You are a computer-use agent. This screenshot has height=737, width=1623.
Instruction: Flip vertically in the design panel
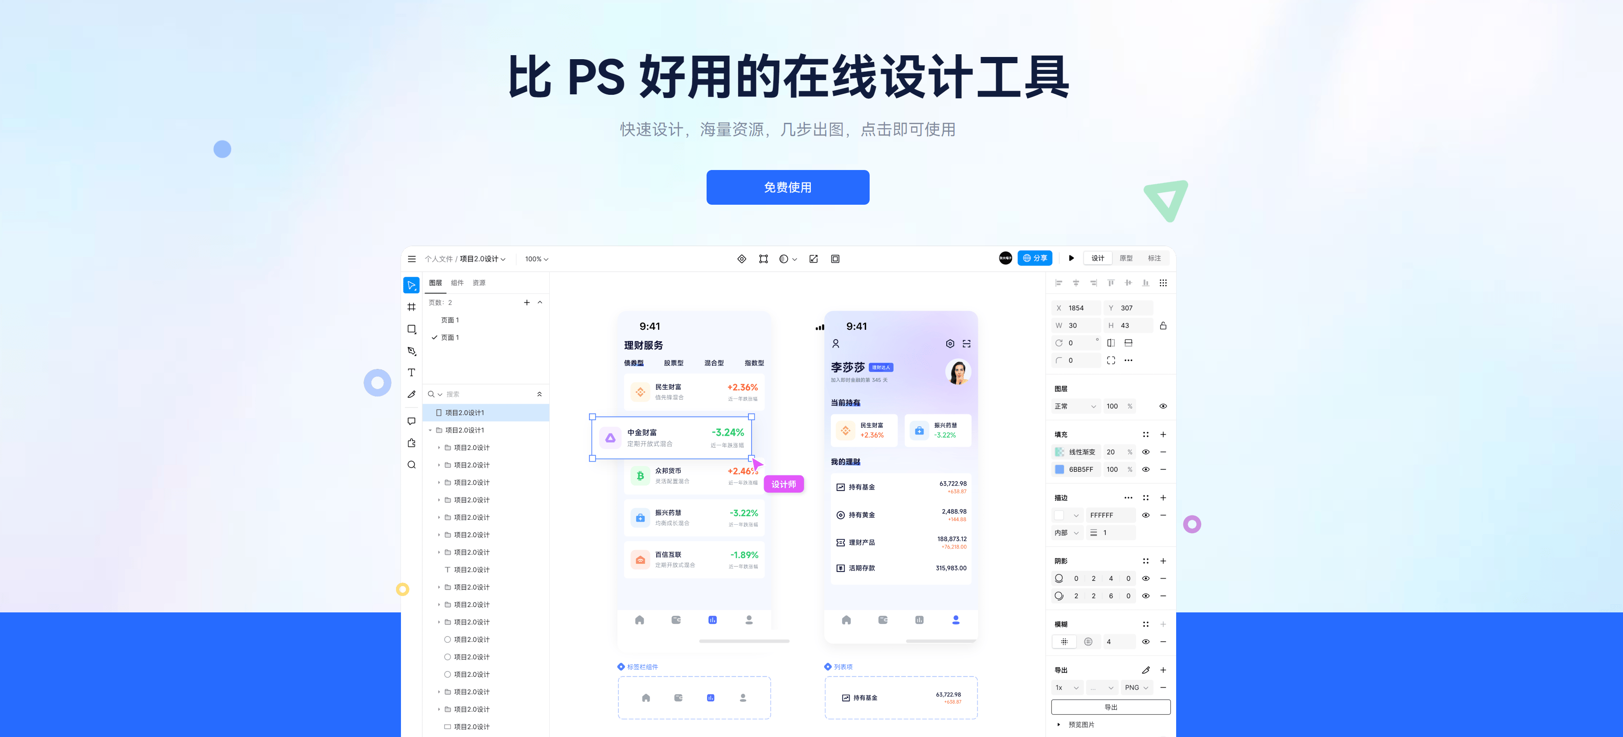point(1128,343)
